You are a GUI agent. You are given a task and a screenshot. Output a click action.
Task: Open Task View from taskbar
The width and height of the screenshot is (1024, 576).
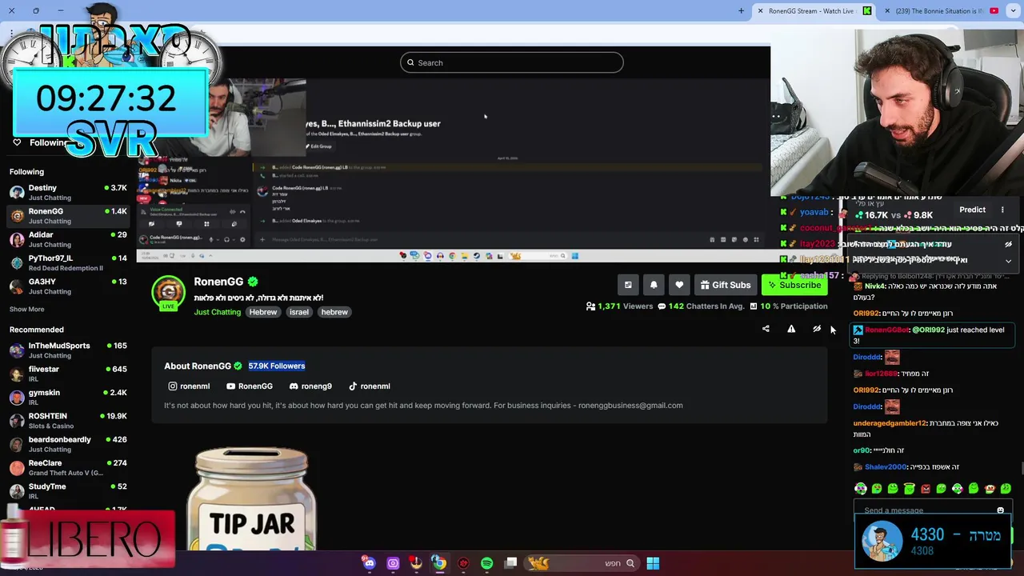click(510, 563)
